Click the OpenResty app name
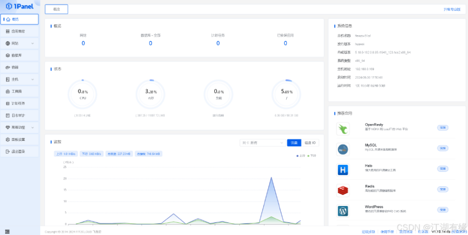 (374, 125)
